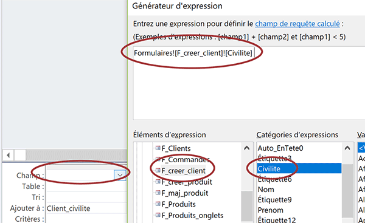The width and height of the screenshot is (365, 223).
Task: Select Étiquette12 in the expression categories
Action: (277, 219)
